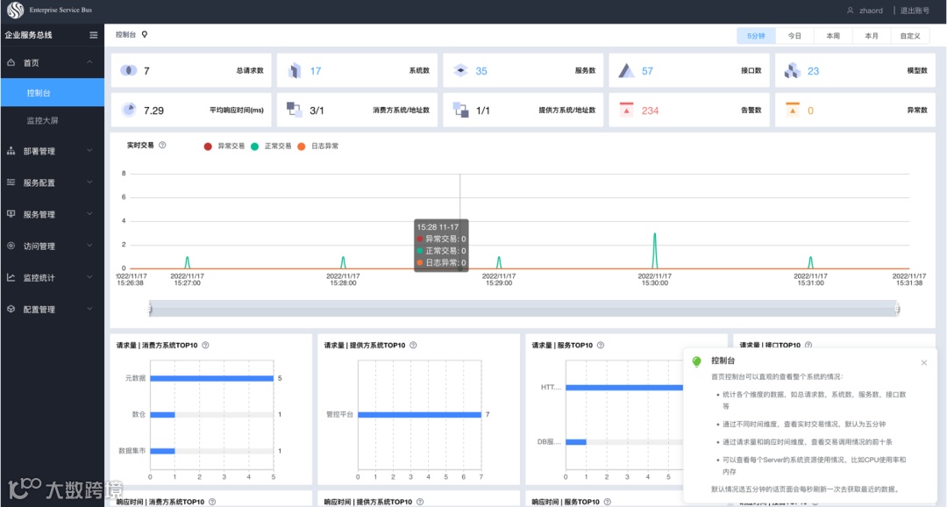This screenshot has width=947, height=507.
Task: Click the 234 alert count link
Action: coord(650,111)
